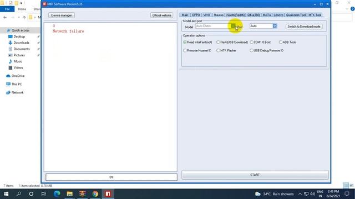Click the MRT Software taskbar icon
Image resolution: width=355 pixels, height=199 pixels.
point(108,194)
